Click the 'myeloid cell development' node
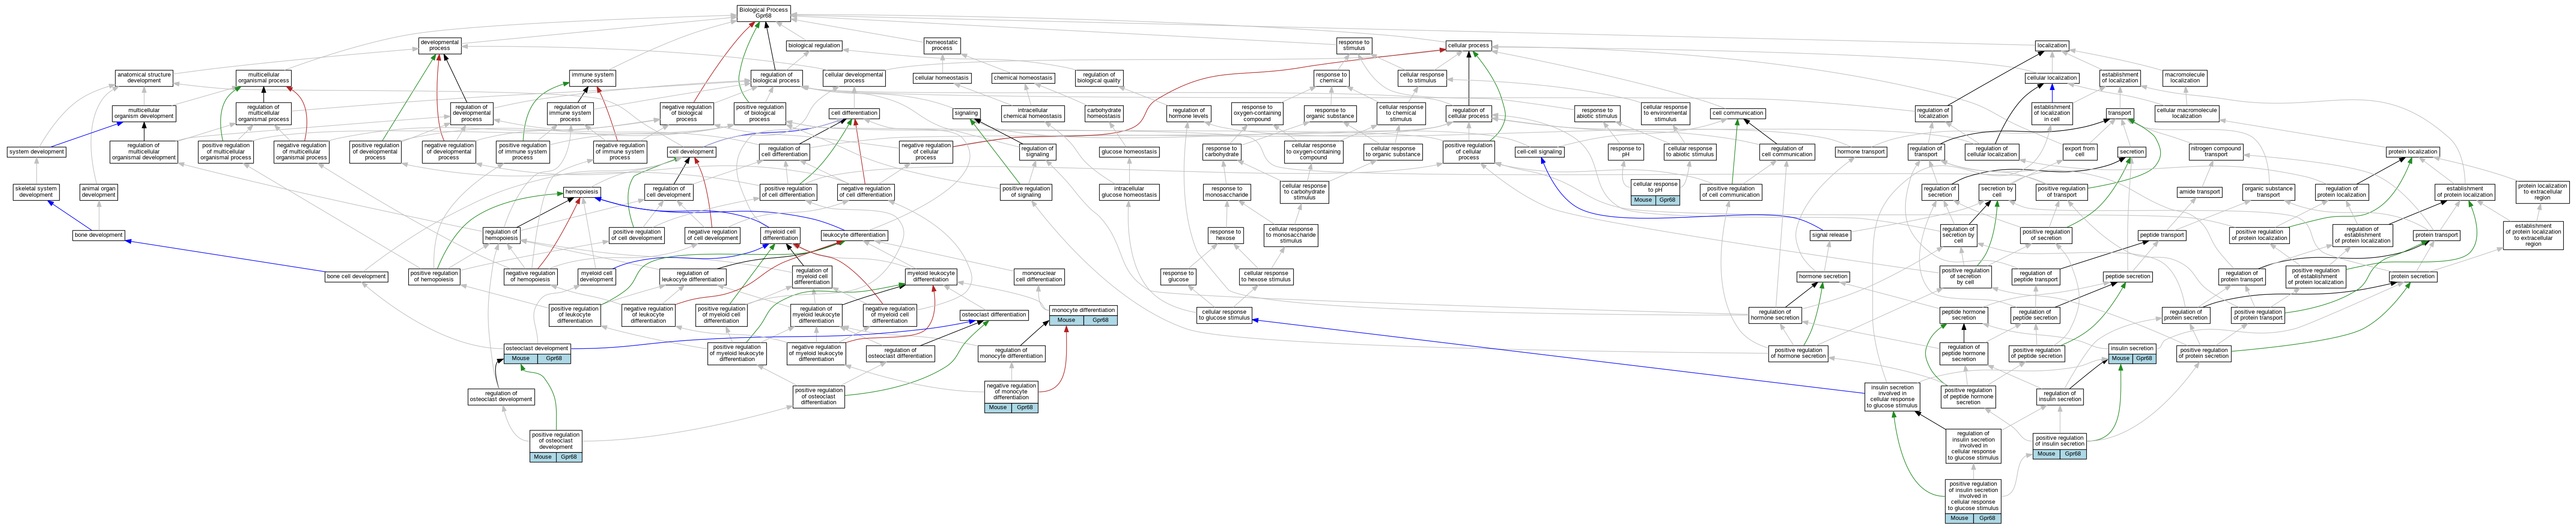 (x=596, y=276)
